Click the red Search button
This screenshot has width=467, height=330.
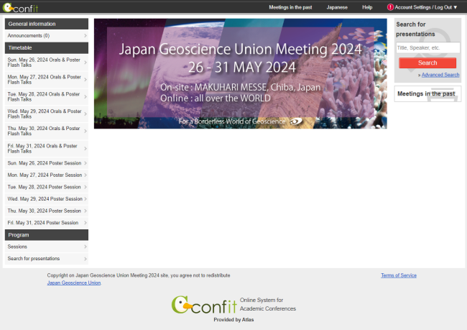pos(427,63)
